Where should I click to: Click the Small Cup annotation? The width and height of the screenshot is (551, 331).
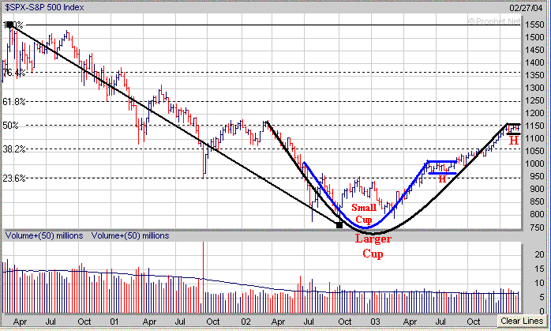pos(364,213)
